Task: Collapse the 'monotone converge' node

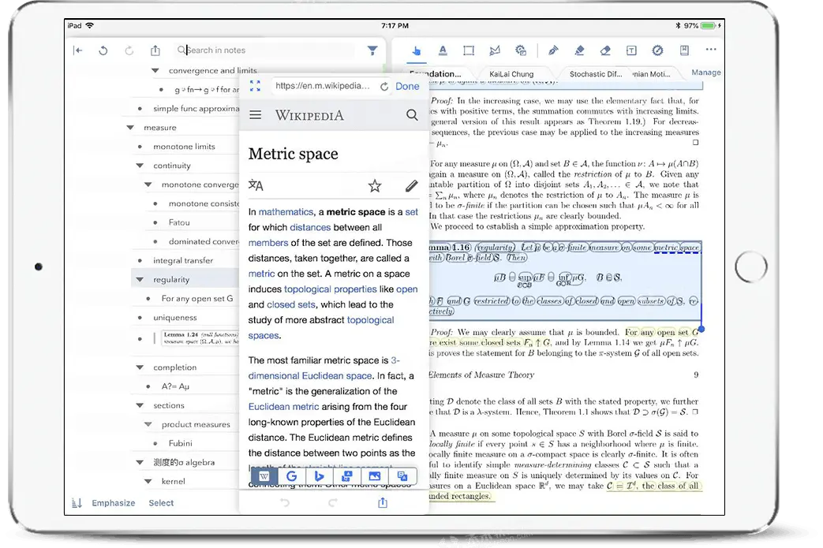Action: (148, 185)
